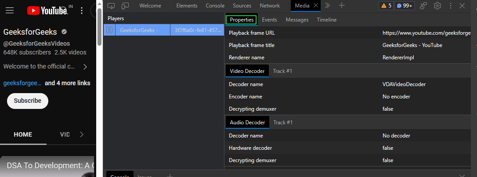Open the geeksforgee... channel link
This screenshot has width=477, height=177.
[x=22, y=83]
